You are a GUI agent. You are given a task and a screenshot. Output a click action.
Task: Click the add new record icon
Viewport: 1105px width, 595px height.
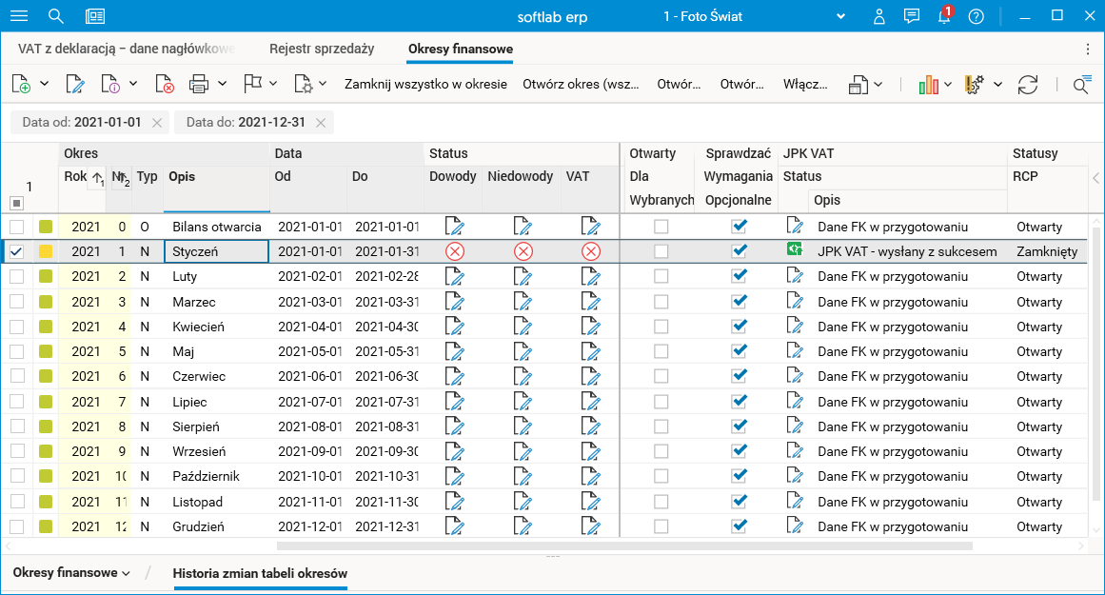(21, 85)
